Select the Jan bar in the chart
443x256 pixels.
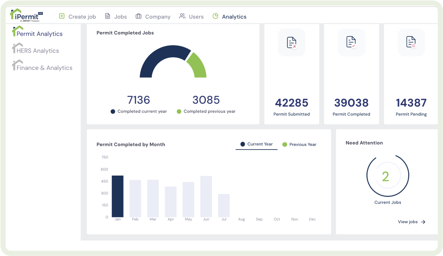point(118,196)
